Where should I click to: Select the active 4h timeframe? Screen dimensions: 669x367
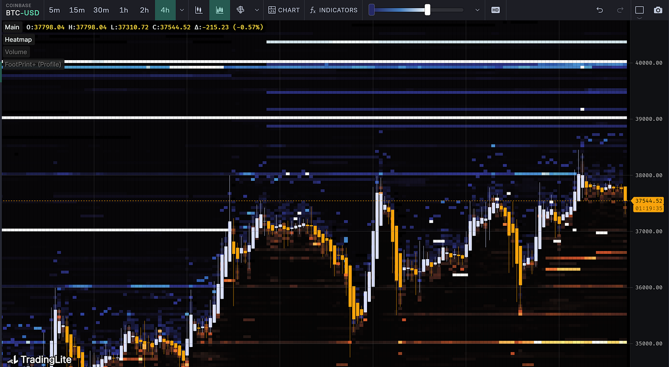point(165,10)
